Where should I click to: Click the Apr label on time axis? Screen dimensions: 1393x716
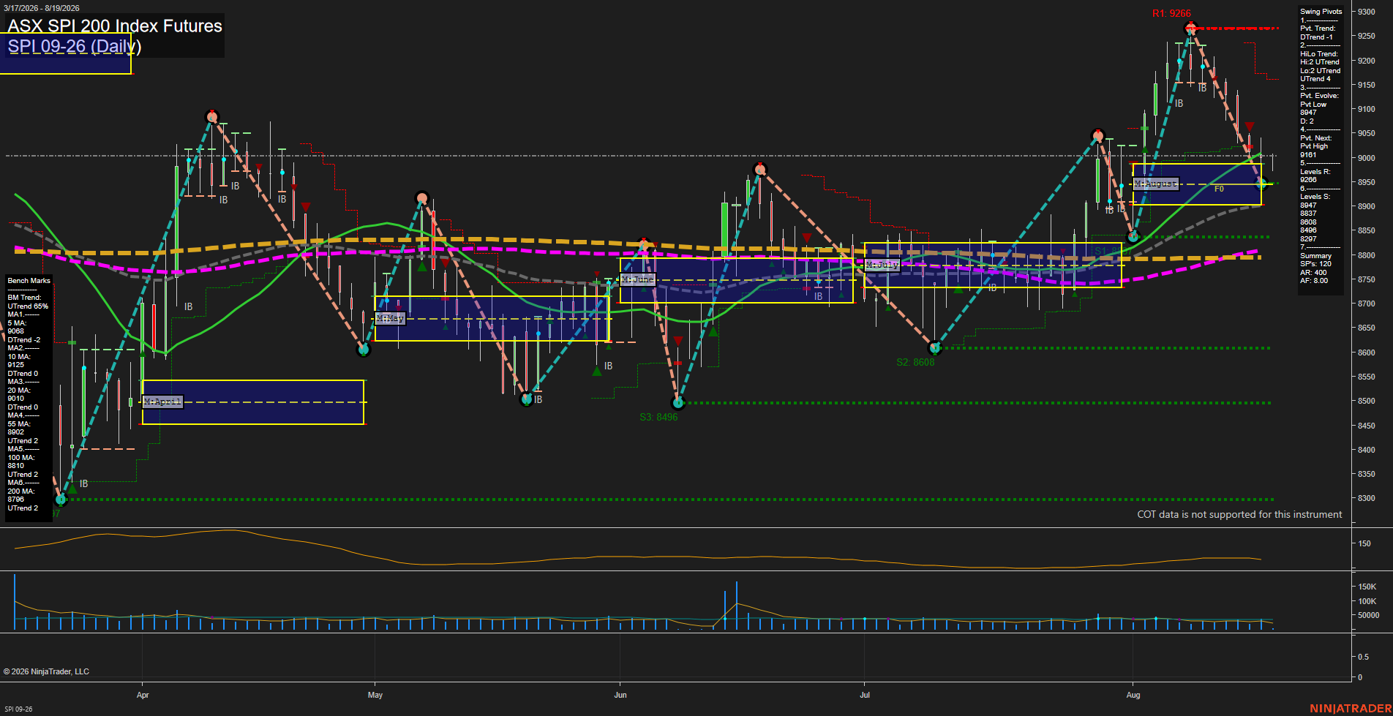[143, 695]
